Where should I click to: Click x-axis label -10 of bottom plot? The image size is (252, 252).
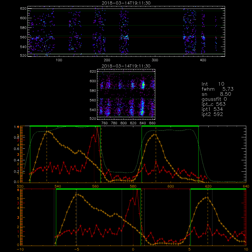[x=20, y=249]
